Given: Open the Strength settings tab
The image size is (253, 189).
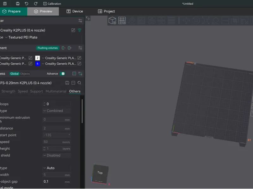Looking at the screenshot, I should point(8,91).
